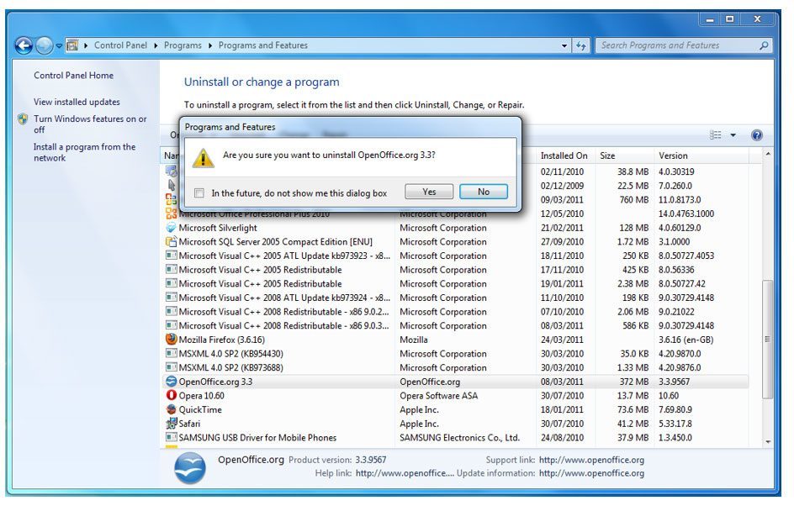Open the Help link URL in details pane

[405, 473]
